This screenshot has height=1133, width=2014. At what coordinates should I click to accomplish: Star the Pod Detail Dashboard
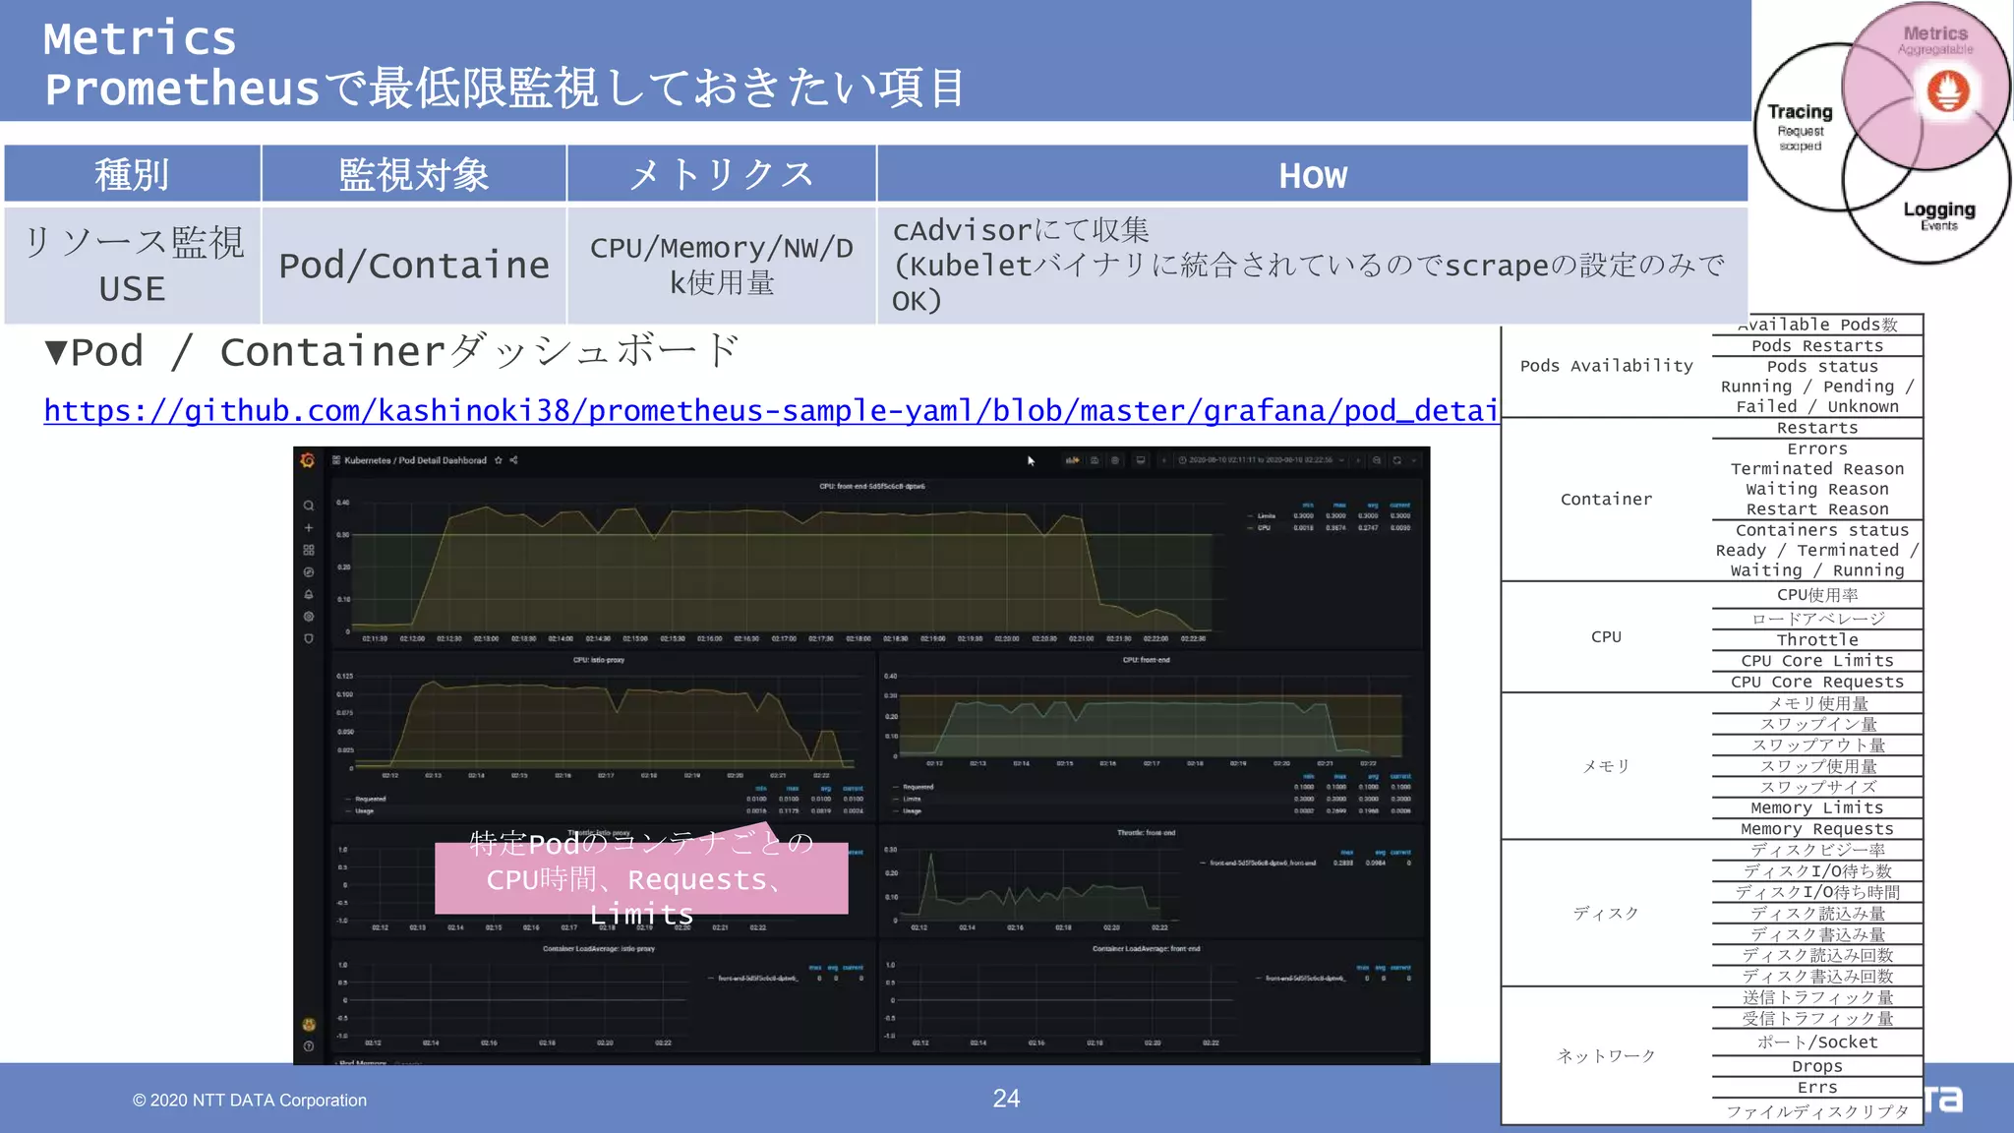pos(499,460)
